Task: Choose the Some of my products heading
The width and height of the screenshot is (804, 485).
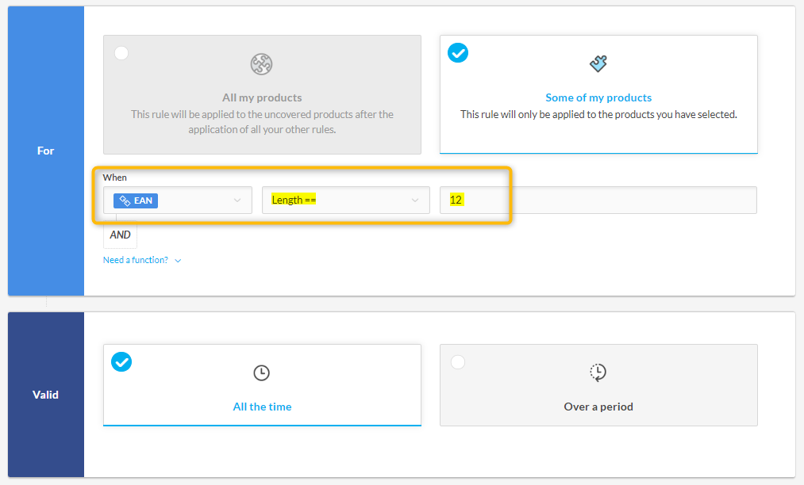Action: (x=598, y=97)
